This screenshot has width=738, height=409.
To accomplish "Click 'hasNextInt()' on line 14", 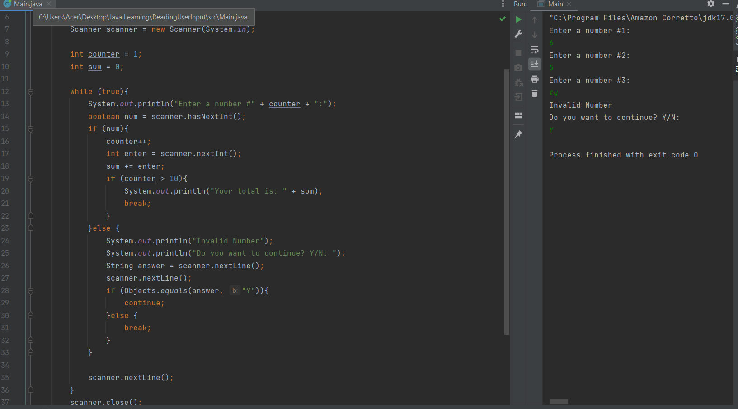I will point(215,116).
